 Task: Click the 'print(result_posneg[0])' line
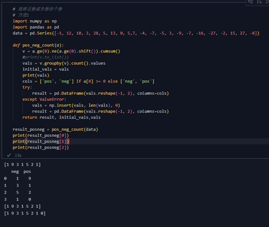coord(41,136)
